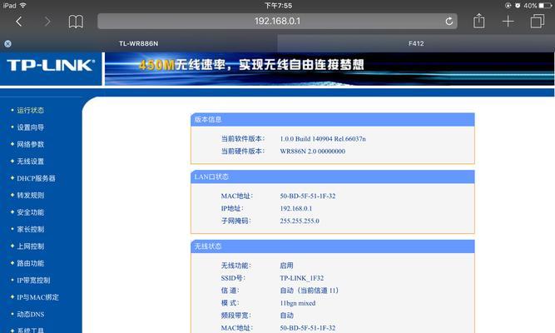Select wireless function value 启用

[x=286, y=266]
